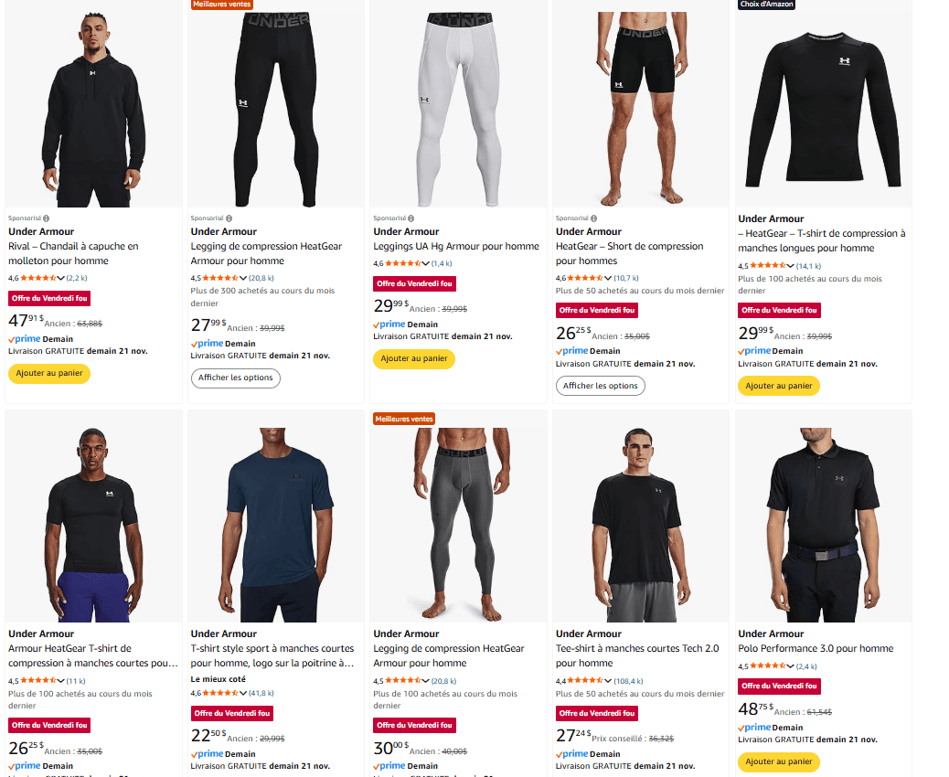This screenshot has height=777, width=949.
Task: Expand rating chevron on long-sleeve compression shirt
Action: (791, 266)
